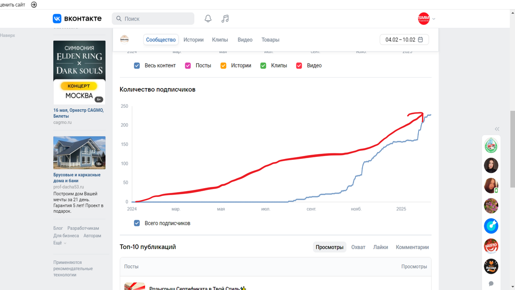Open the Для бизнеса link
This screenshot has height=290, width=515.
click(66, 235)
